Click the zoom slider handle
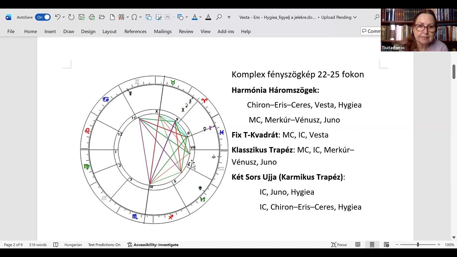 pos(418,245)
